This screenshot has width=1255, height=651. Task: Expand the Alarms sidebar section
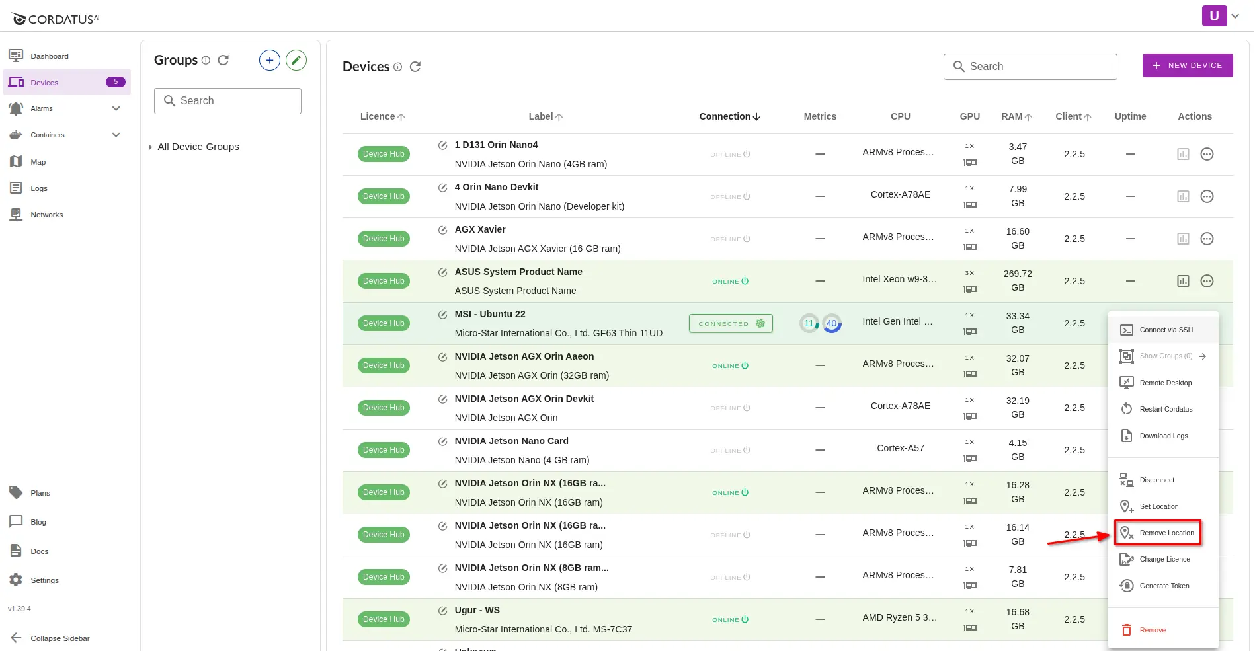click(x=116, y=108)
